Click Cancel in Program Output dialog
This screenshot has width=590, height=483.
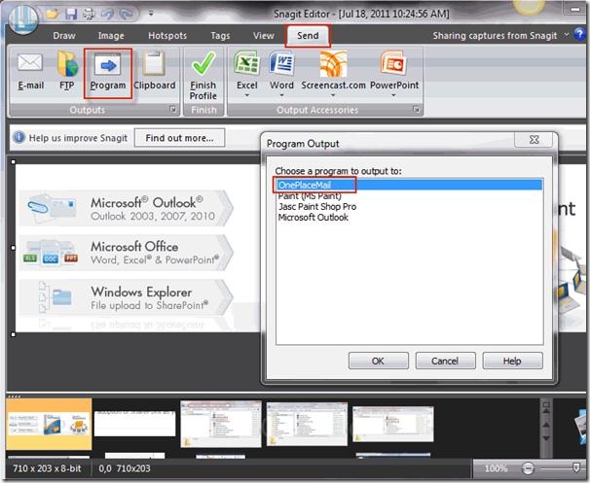(x=445, y=361)
